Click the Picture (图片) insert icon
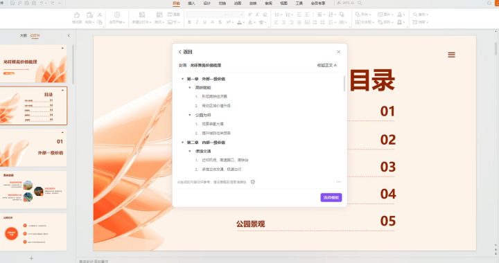 380,15
